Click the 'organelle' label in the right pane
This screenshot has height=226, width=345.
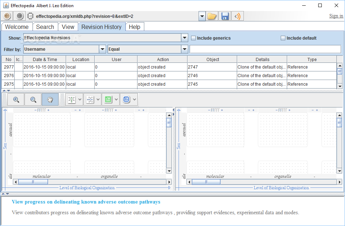pyautogui.click(x=283, y=176)
